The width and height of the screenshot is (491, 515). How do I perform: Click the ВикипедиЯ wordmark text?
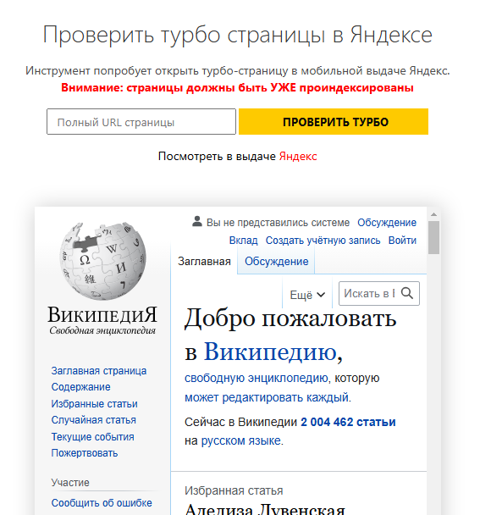[102, 314]
